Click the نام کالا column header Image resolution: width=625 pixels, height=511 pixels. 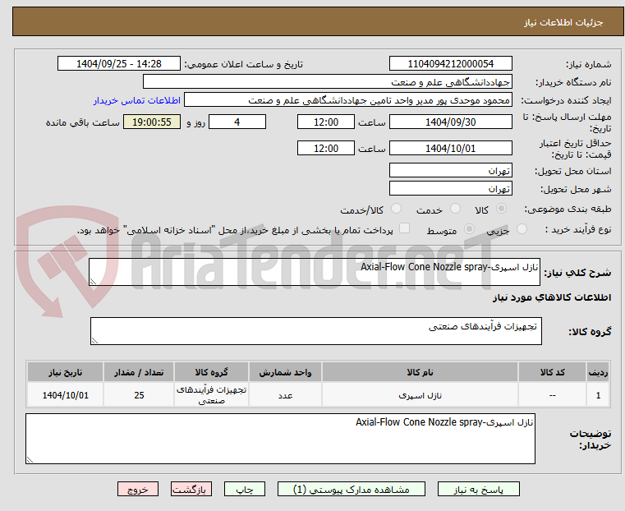tap(420, 372)
